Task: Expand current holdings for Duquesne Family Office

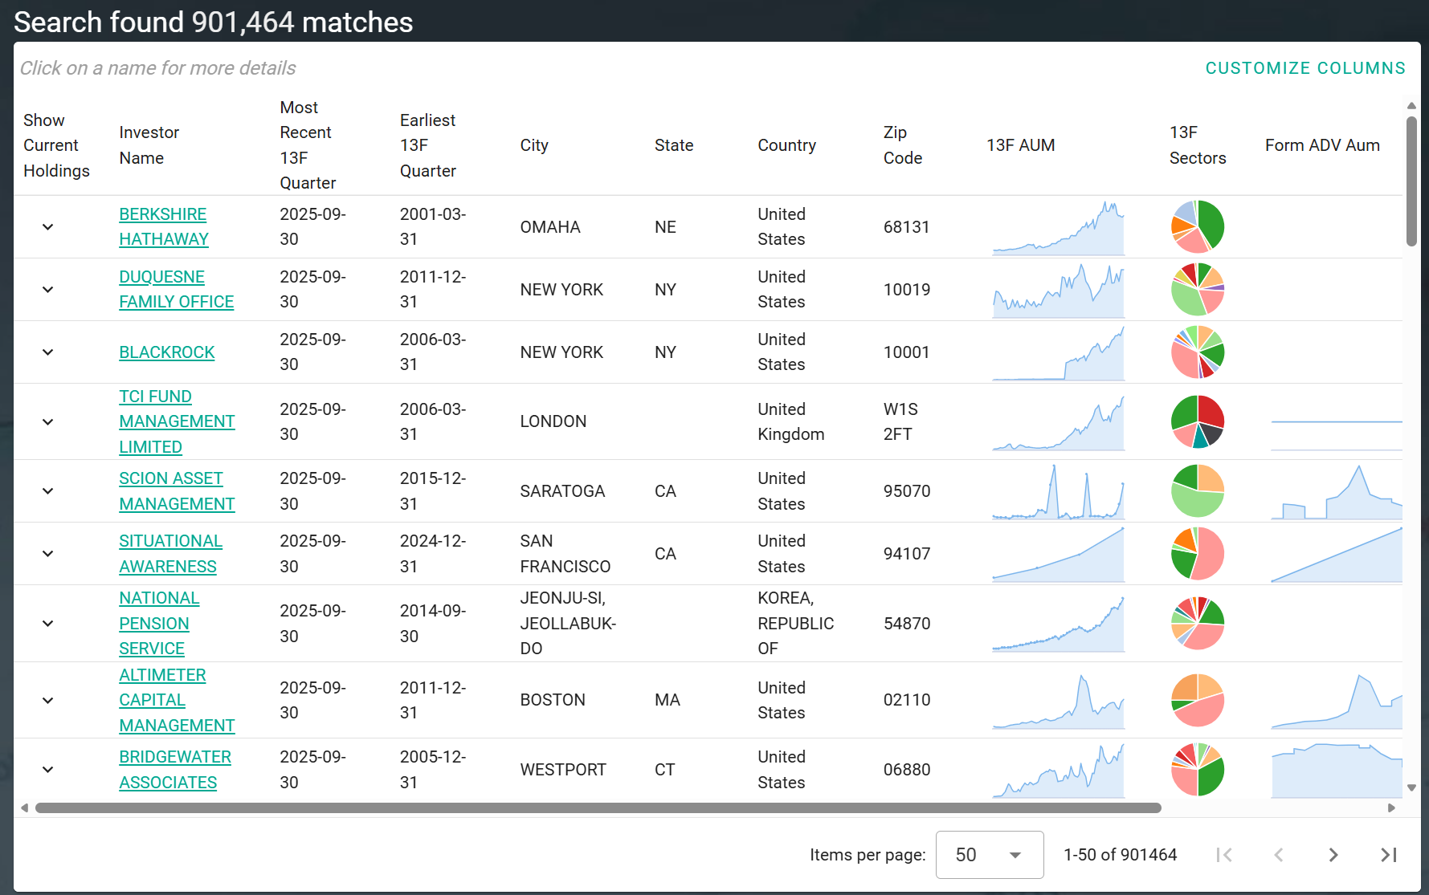Action: [48, 290]
